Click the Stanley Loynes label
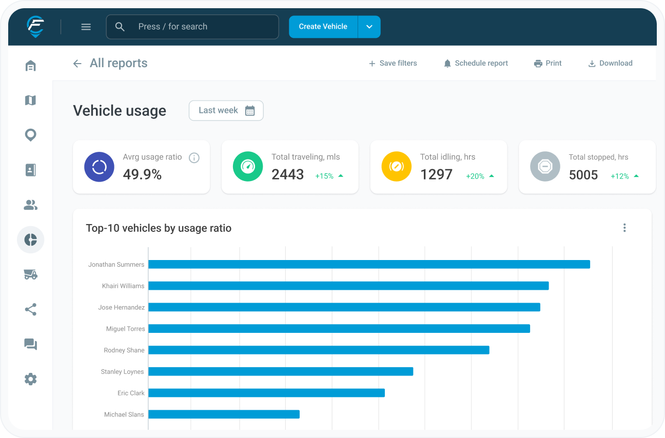Screen dimensions: 665x438 (x=122, y=372)
